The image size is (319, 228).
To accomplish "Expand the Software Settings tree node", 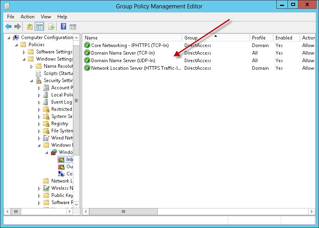I will 24,52.
